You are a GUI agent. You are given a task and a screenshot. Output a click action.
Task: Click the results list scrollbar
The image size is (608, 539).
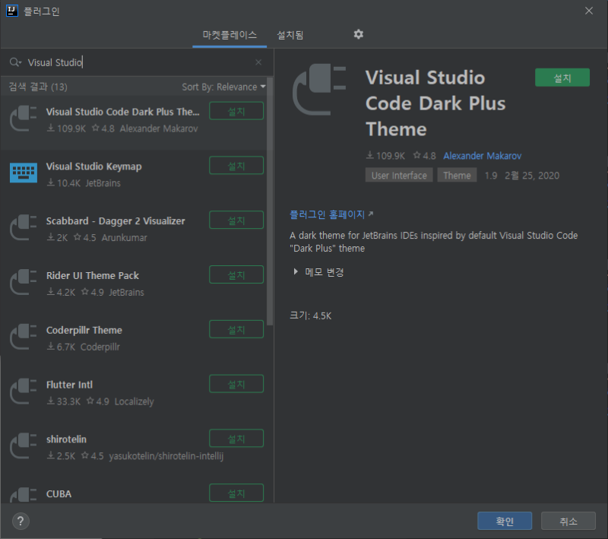coord(270,201)
